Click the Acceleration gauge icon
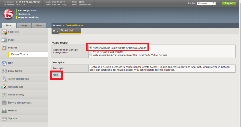This screenshot has width=241, height=127. click(x=4, y=87)
